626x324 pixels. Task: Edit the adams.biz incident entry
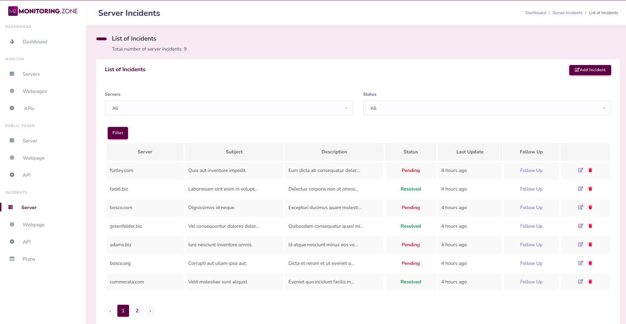point(580,245)
